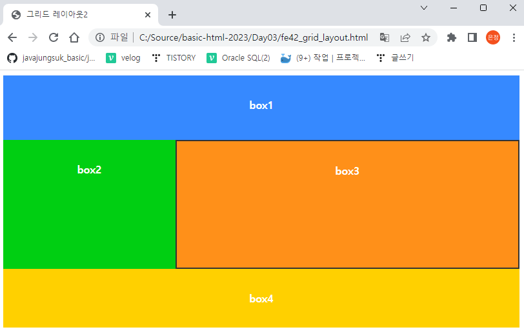Viewport: 524px width, 334px height.
Task: Close the 그리드 레이아웃2 tab
Action: (x=148, y=15)
